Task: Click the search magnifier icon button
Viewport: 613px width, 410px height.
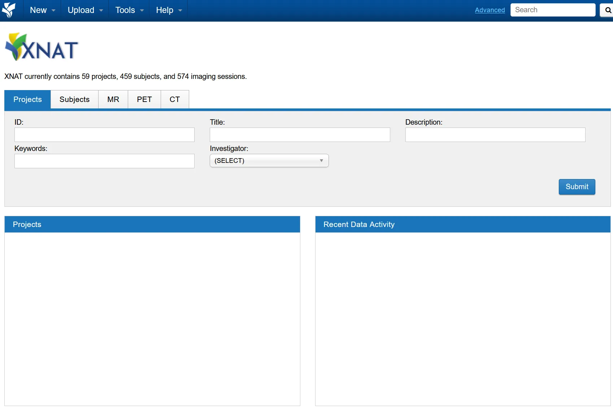Action: (608, 10)
